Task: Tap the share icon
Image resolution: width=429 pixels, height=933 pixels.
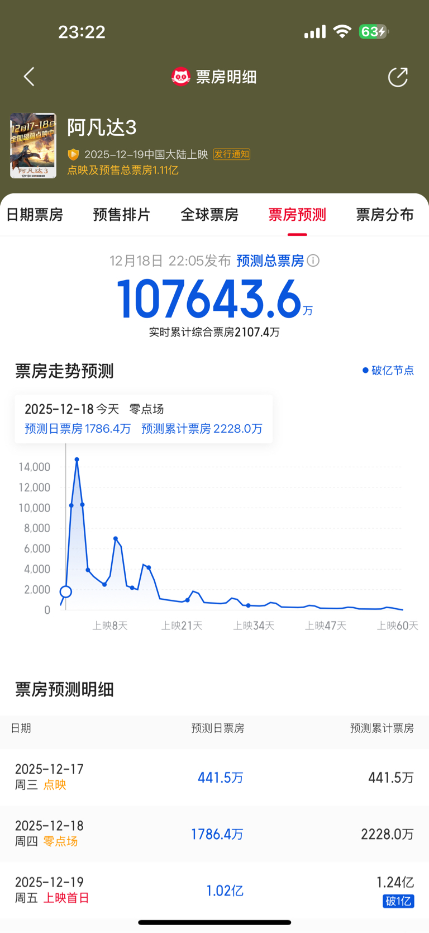Action: (398, 77)
